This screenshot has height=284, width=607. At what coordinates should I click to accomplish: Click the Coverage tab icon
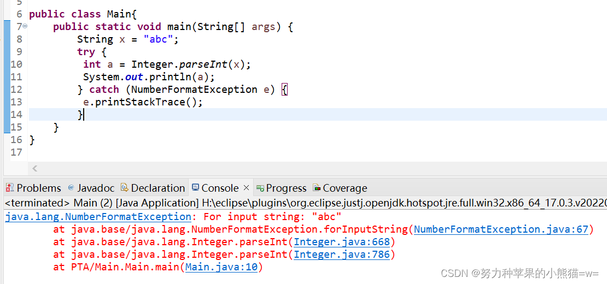tap(317, 188)
